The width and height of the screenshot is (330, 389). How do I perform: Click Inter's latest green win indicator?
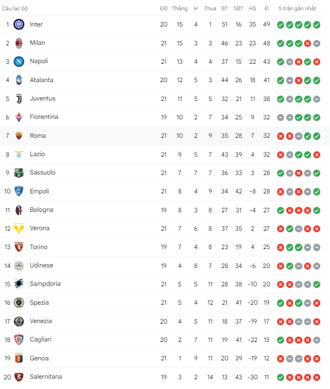coord(316,25)
